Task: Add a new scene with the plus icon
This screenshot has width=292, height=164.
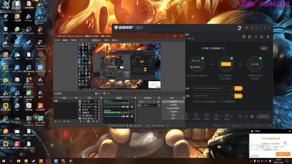Action: click(55, 121)
